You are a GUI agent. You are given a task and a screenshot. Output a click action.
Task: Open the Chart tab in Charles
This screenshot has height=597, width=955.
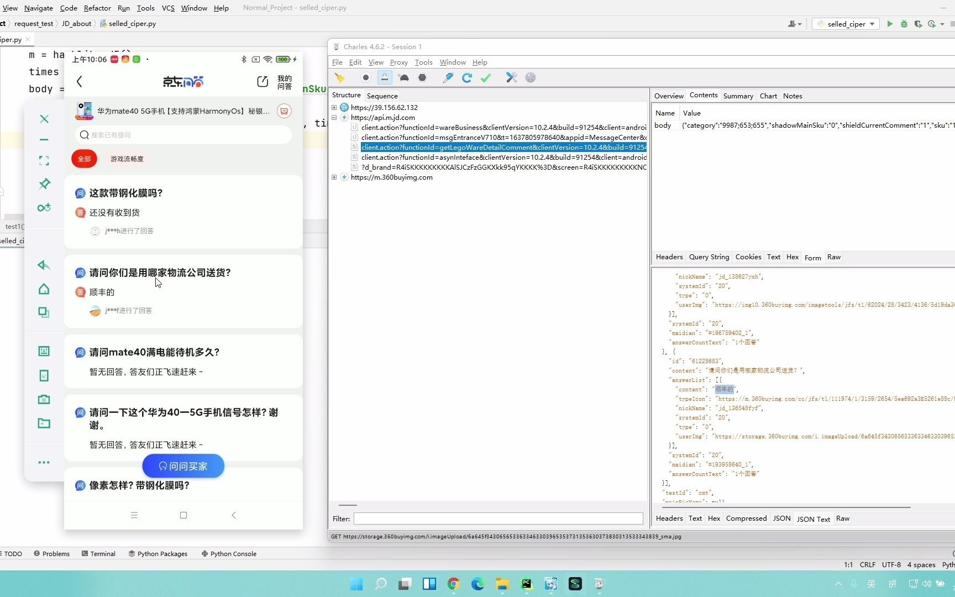(768, 96)
